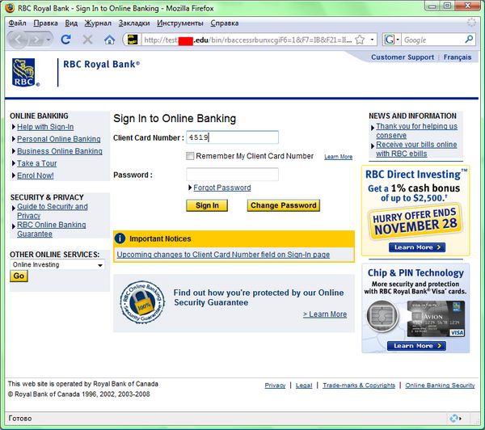Open the Файл menu
Viewport: 485px width, 430px height.
point(17,23)
